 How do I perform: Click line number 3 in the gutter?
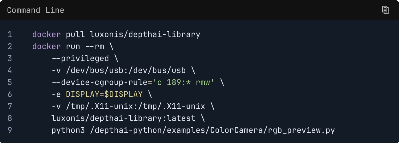pos(10,58)
